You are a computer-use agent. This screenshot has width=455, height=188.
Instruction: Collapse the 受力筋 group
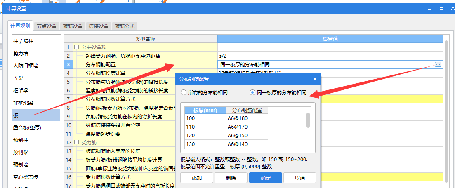76,143
